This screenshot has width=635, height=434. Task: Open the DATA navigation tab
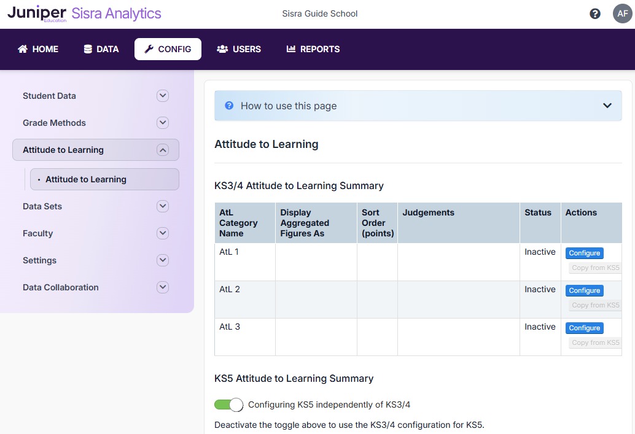click(x=101, y=49)
